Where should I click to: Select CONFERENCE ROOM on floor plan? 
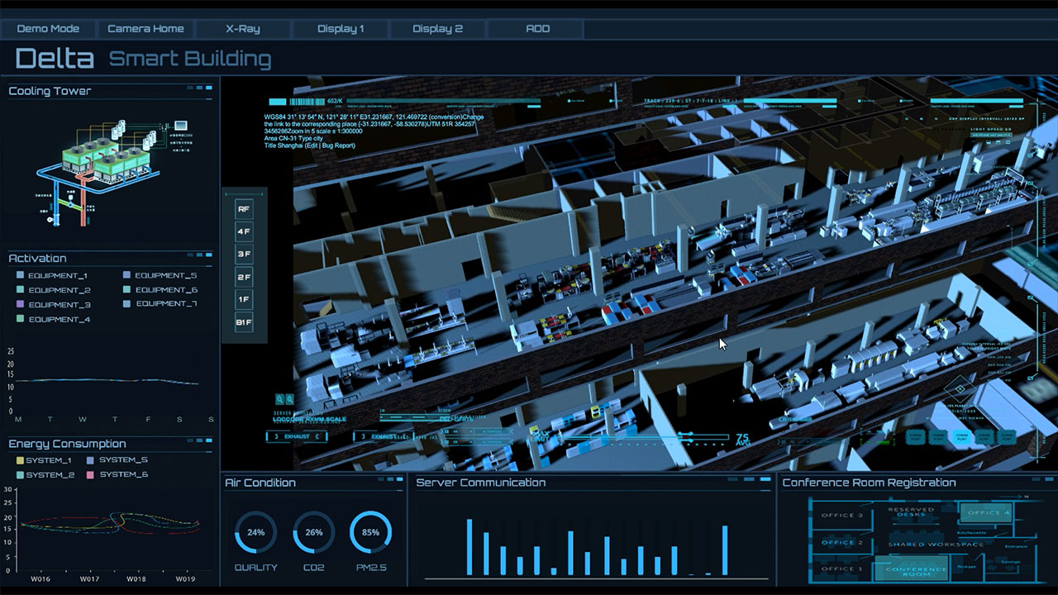tap(915, 569)
